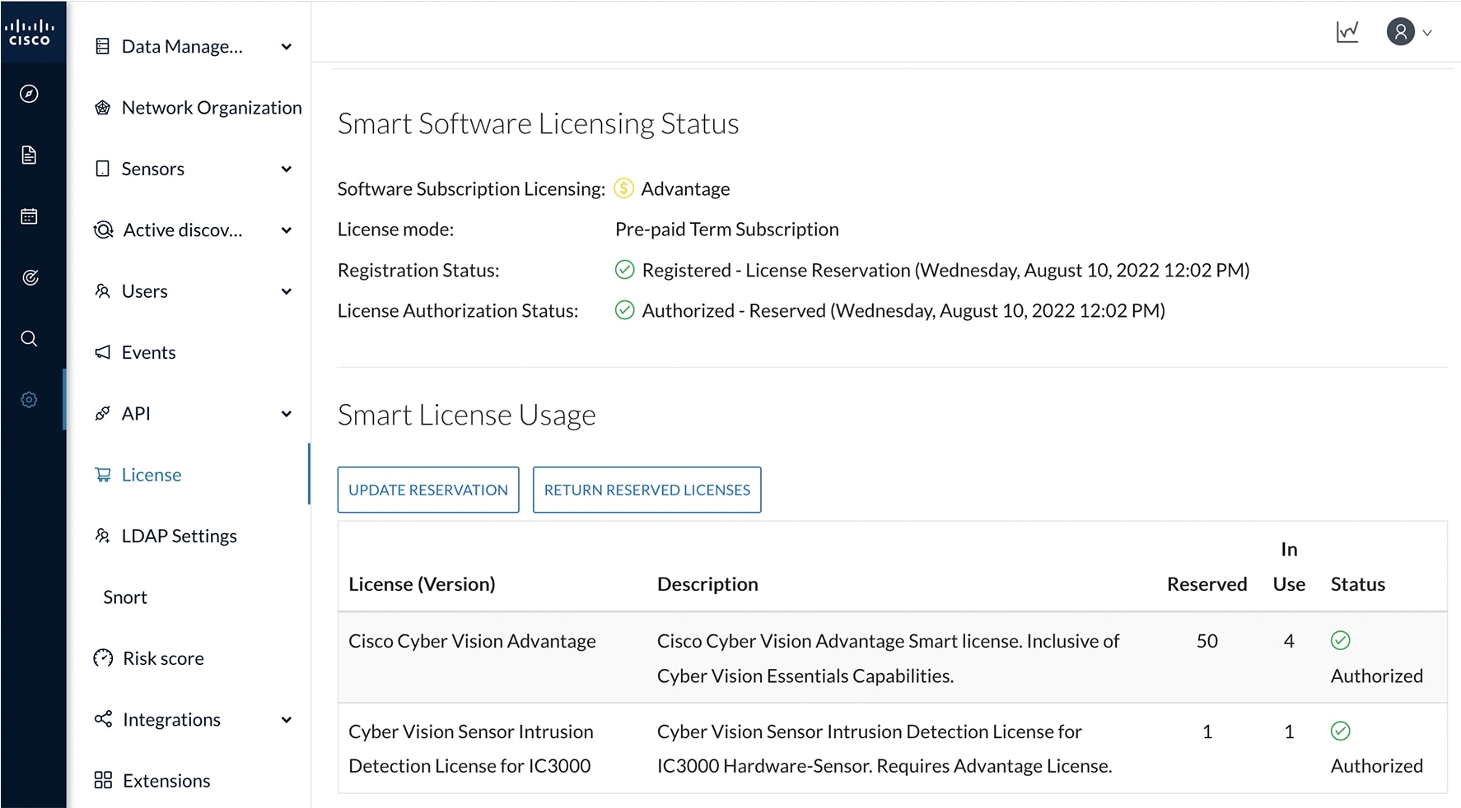Viewport: 1461px width, 808px height.
Task: Open the calendar Events icon in the sidebar
Action: [x=30, y=216]
